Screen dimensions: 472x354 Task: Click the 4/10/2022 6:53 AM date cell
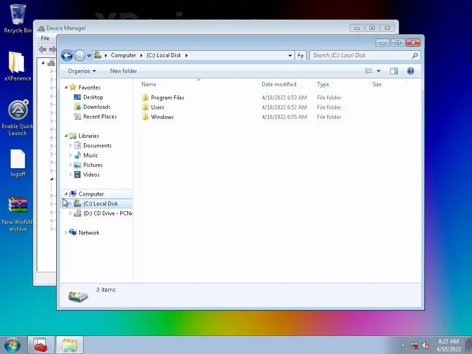click(x=284, y=98)
